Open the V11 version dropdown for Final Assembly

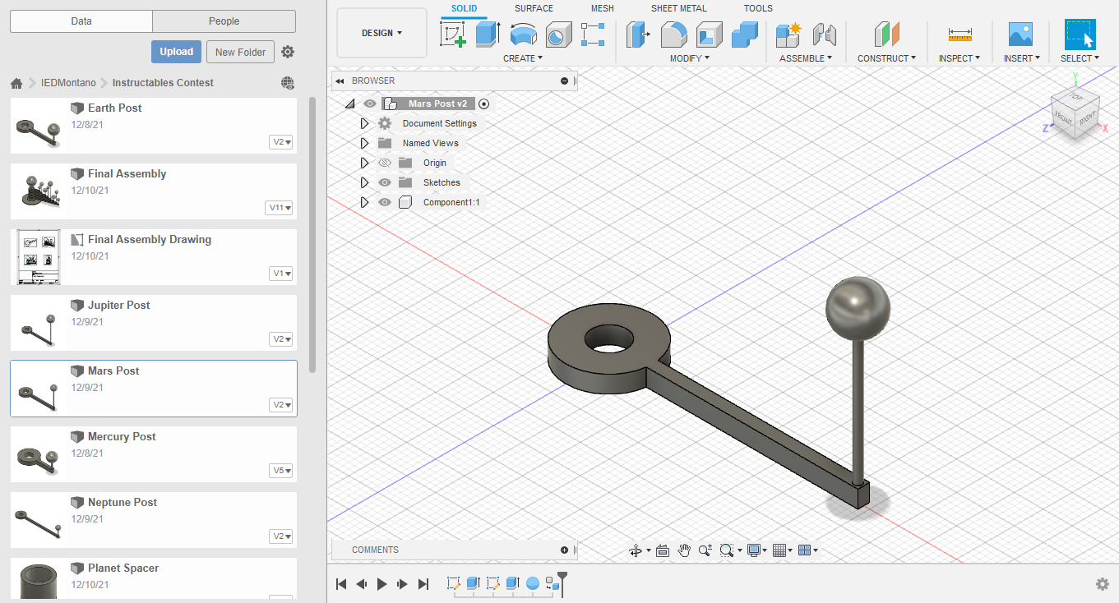(x=280, y=208)
